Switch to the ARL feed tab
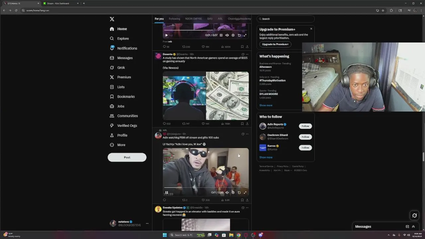 pyautogui.click(x=220, y=19)
